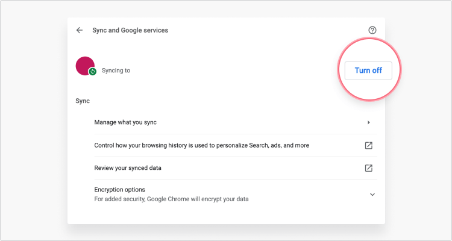Click the Sync section heading
Viewport: 452px width, 241px height.
(83, 101)
